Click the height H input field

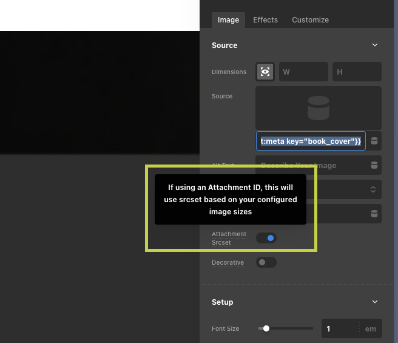pyautogui.click(x=357, y=72)
